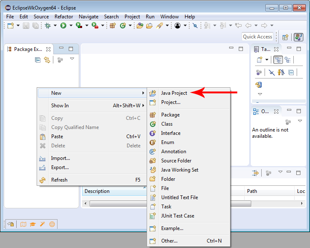Click the green Run button icon
The width and height of the screenshot is (310, 248).
(x=63, y=25)
